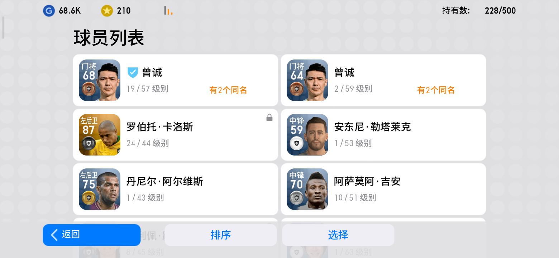
Task: Open the 排序 sort options
Action: coord(221,235)
